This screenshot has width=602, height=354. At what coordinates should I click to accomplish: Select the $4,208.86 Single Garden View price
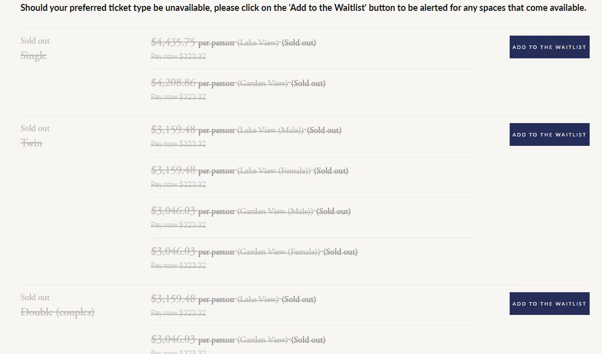[173, 83]
